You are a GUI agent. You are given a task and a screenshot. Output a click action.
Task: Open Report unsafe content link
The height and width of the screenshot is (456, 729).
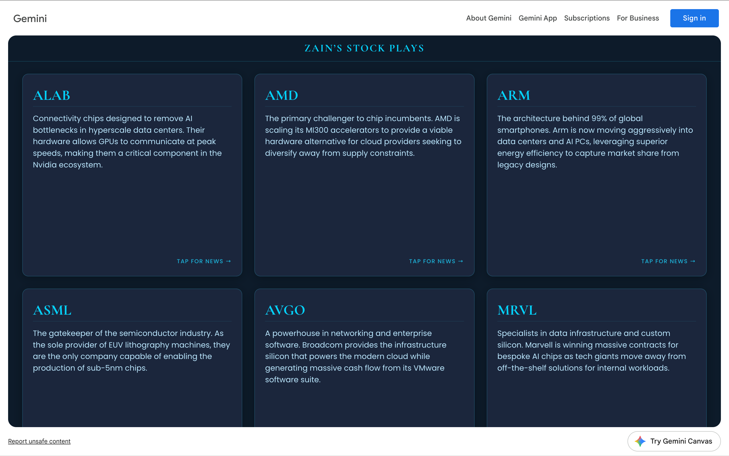pyautogui.click(x=39, y=441)
